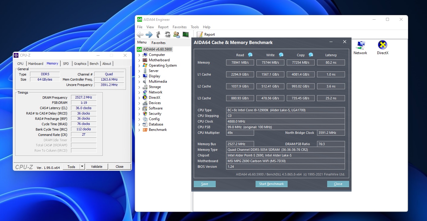Viewport: 427px width, 221px height.
Task: Click the Start Benchmark button
Action: coord(271,184)
